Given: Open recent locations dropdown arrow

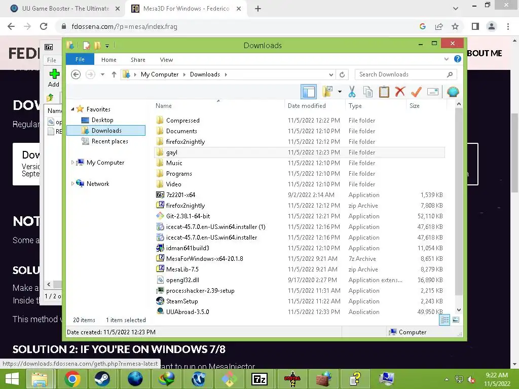Looking at the screenshot, I should click(102, 74).
